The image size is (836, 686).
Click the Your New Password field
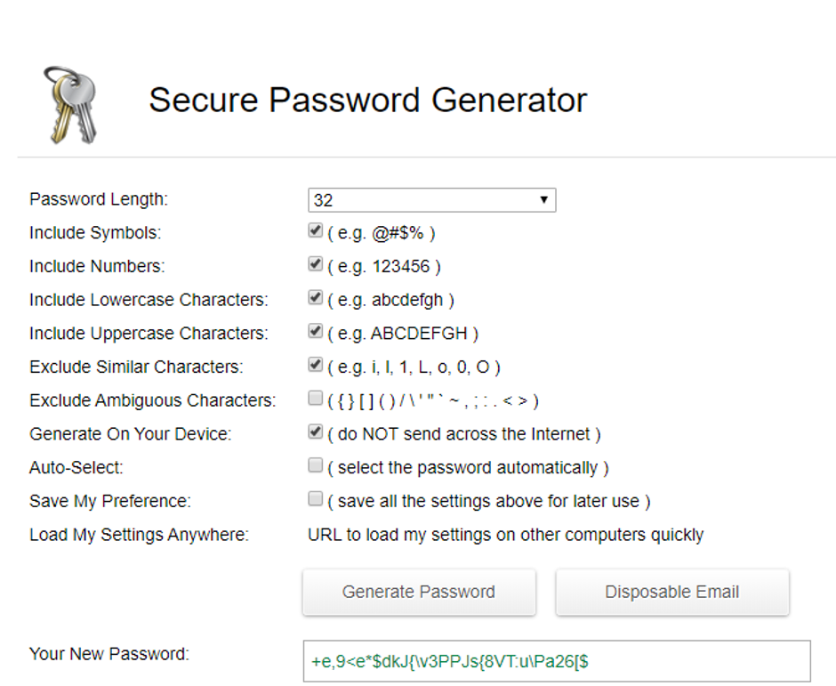(x=556, y=662)
